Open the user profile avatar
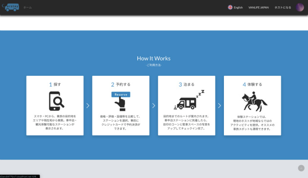The width and height of the screenshot is (308, 178). coord(300,7)
